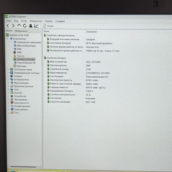Switch to the Избранное sidebar tab
This screenshot has width=172, height=172.
click(x=21, y=31)
